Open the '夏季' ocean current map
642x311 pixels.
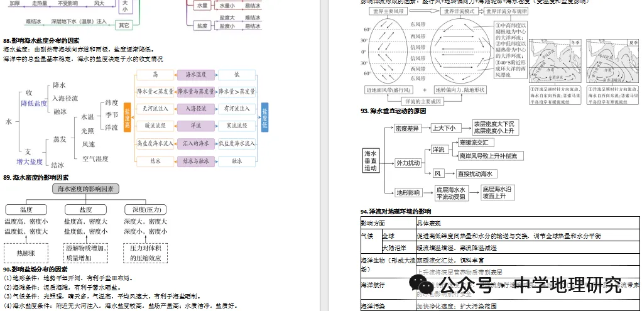point(612,62)
